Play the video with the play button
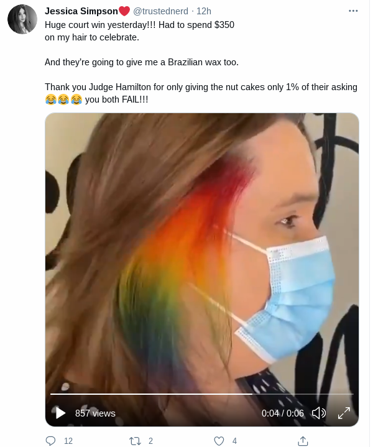373x447 pixels. pyautogui.click(x=60, y=413)
